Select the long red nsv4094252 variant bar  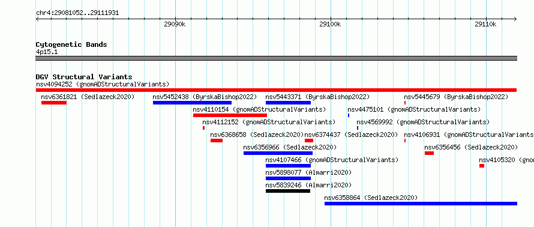[x=276, y=90]
